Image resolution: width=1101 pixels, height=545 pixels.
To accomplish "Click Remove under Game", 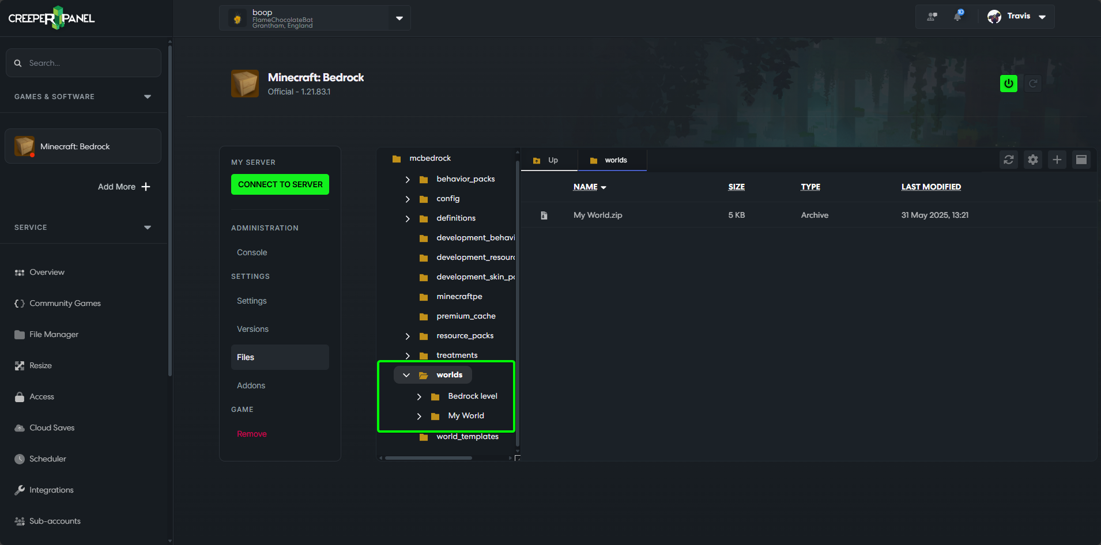I will pyautogui.click(x=251, y=433).
